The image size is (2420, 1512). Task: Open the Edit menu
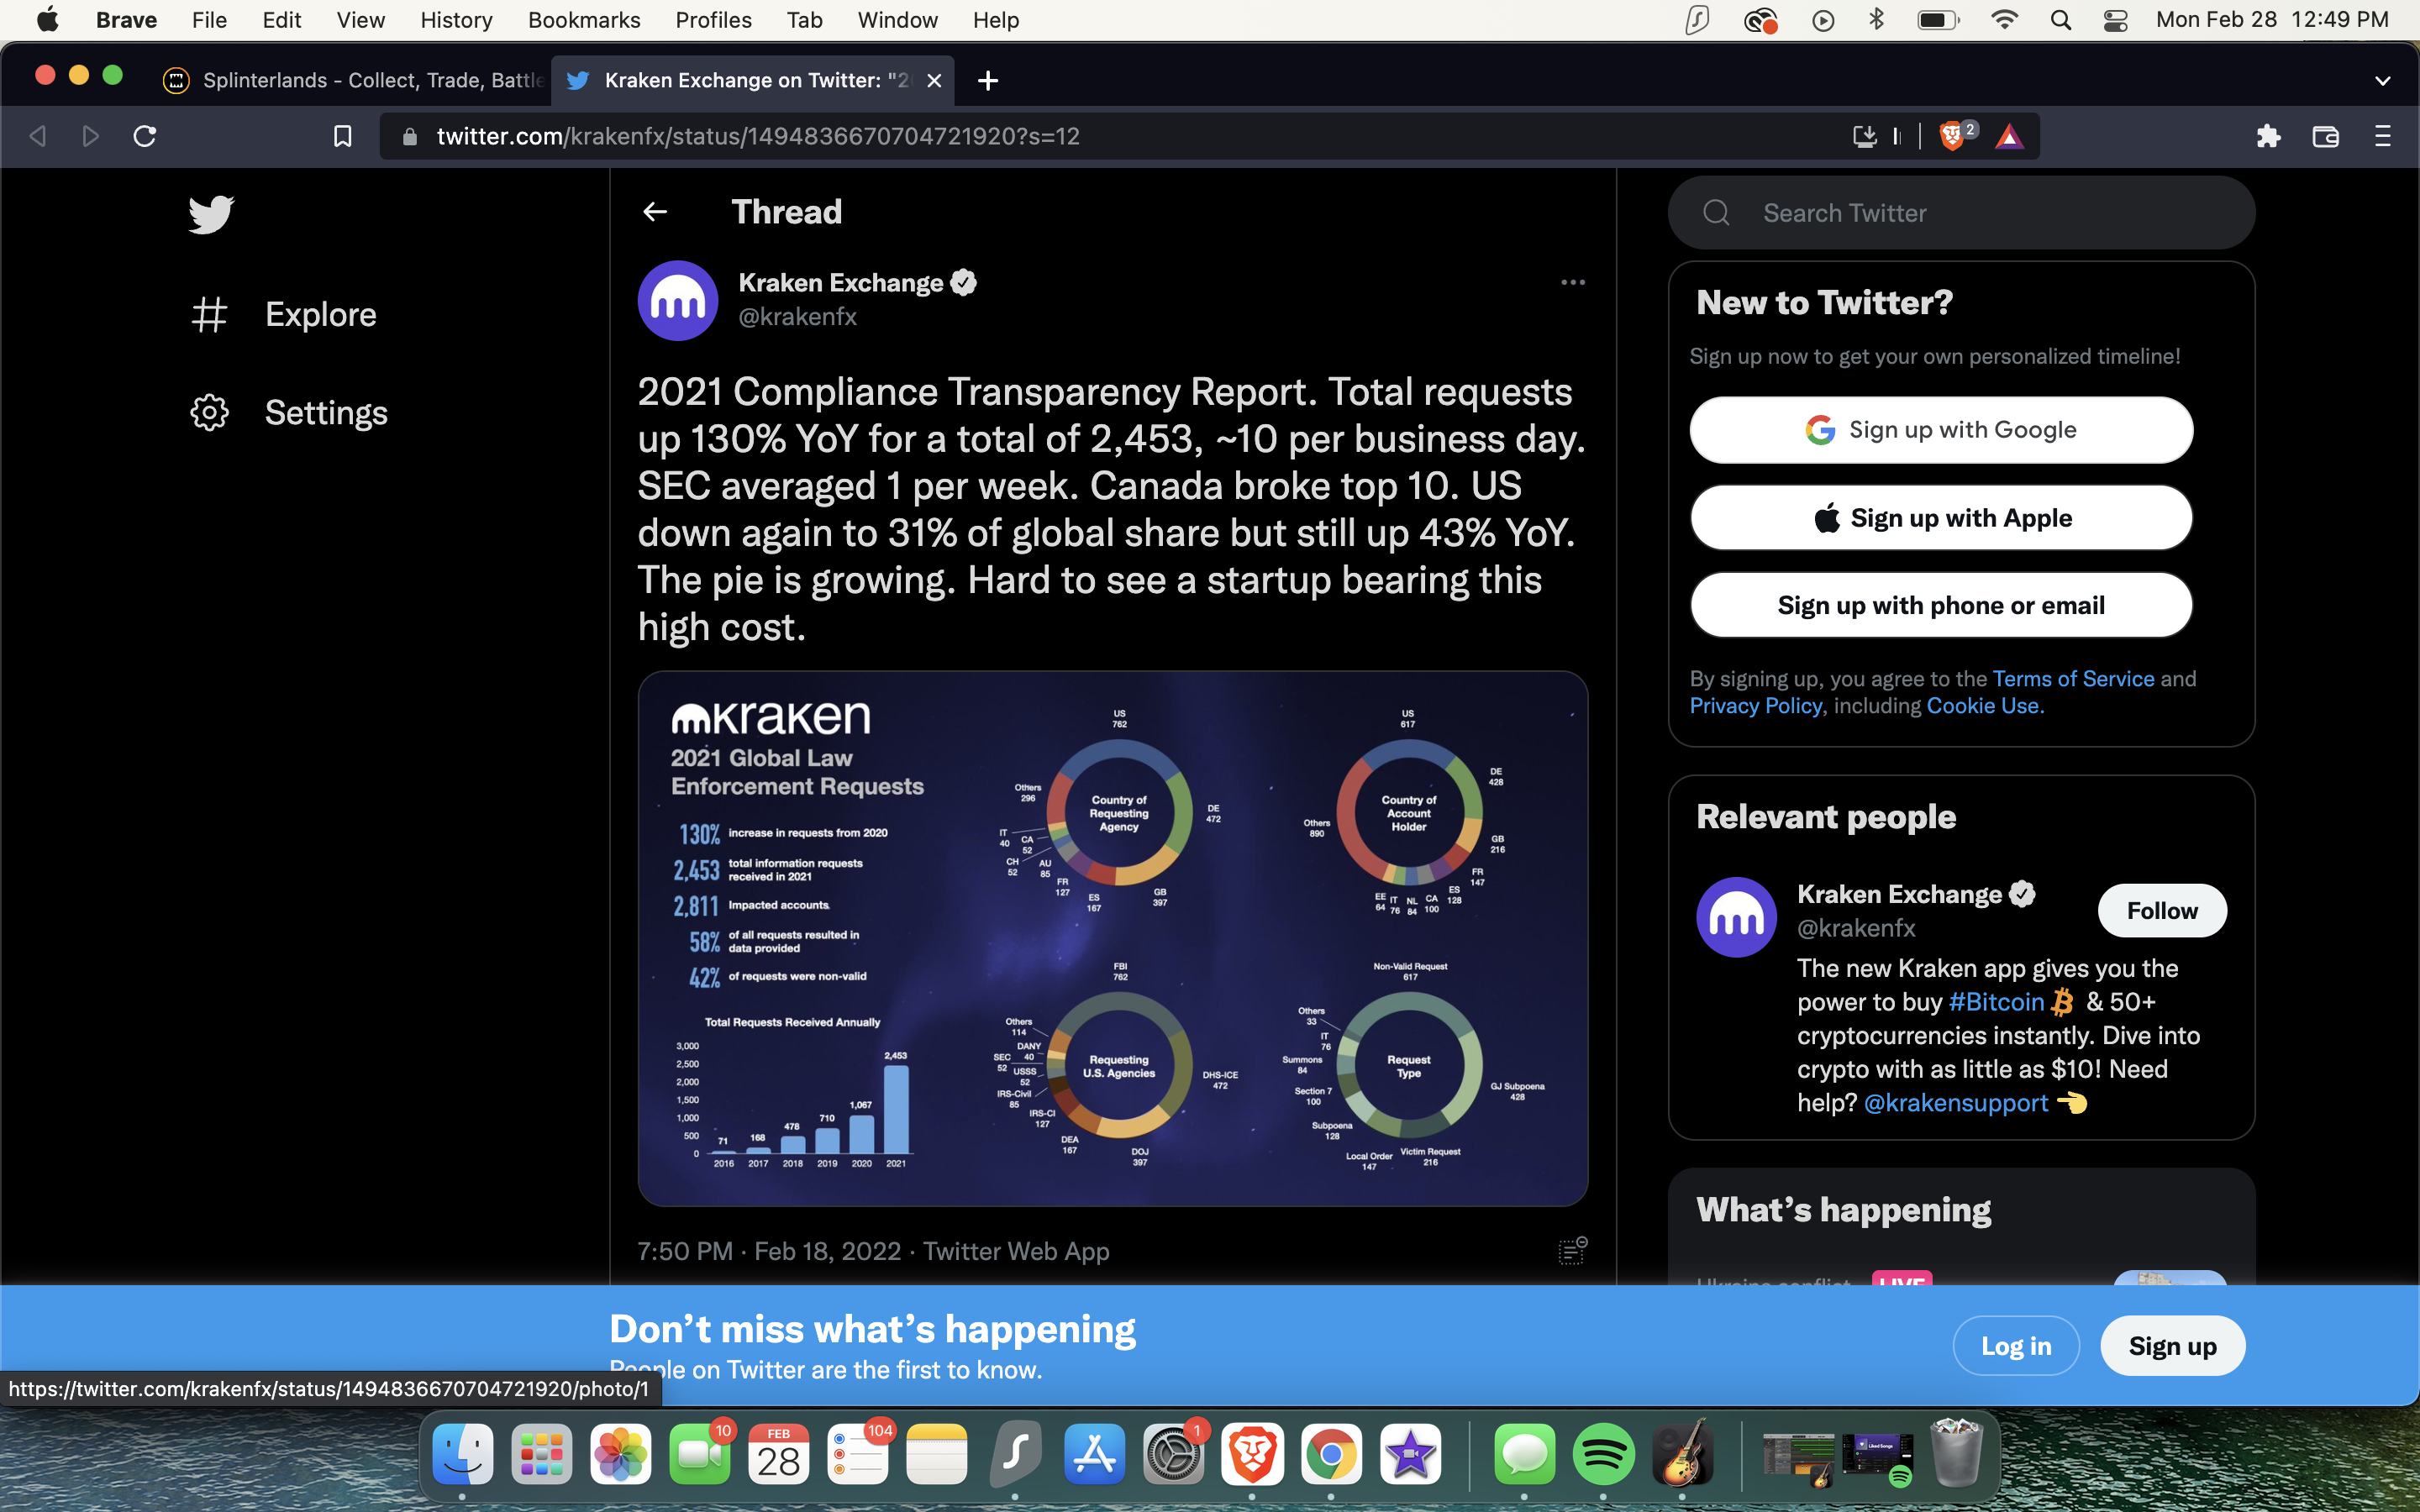coord(282,20)
